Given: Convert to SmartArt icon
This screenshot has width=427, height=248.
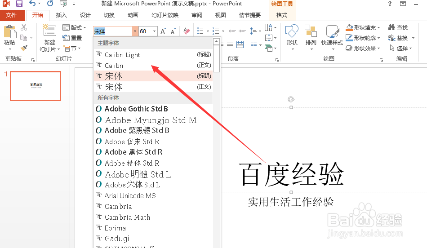Looking at the screenshot, I should pos(269,48).
